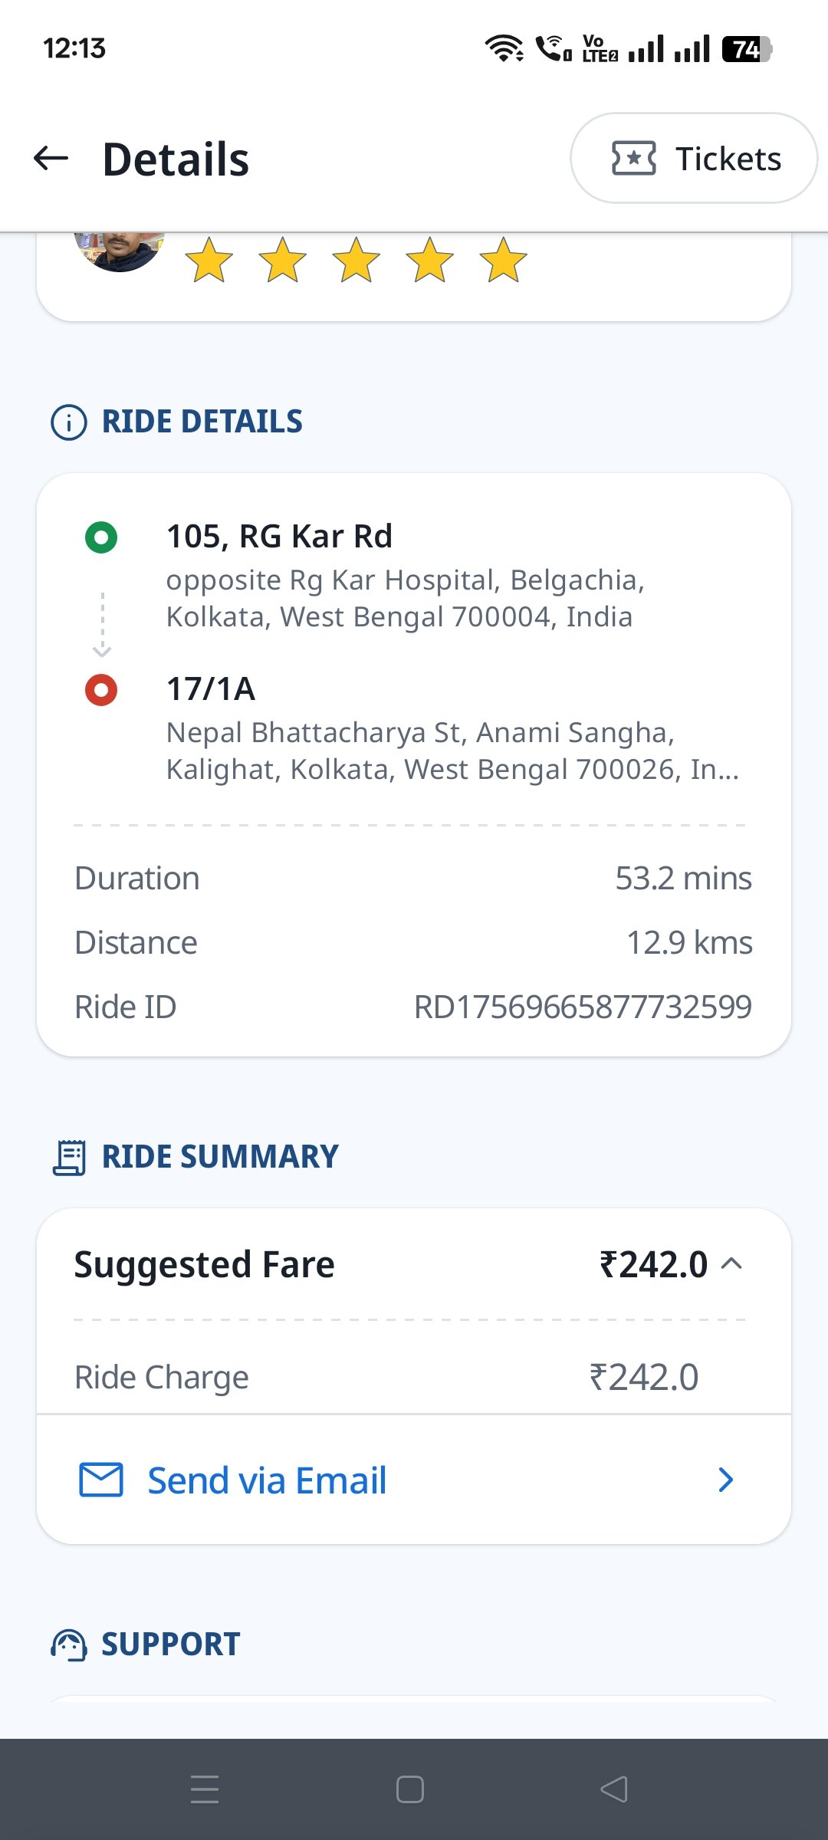Select the fifth rating star
Viewport: 828px width, 1840px height.
504,260
